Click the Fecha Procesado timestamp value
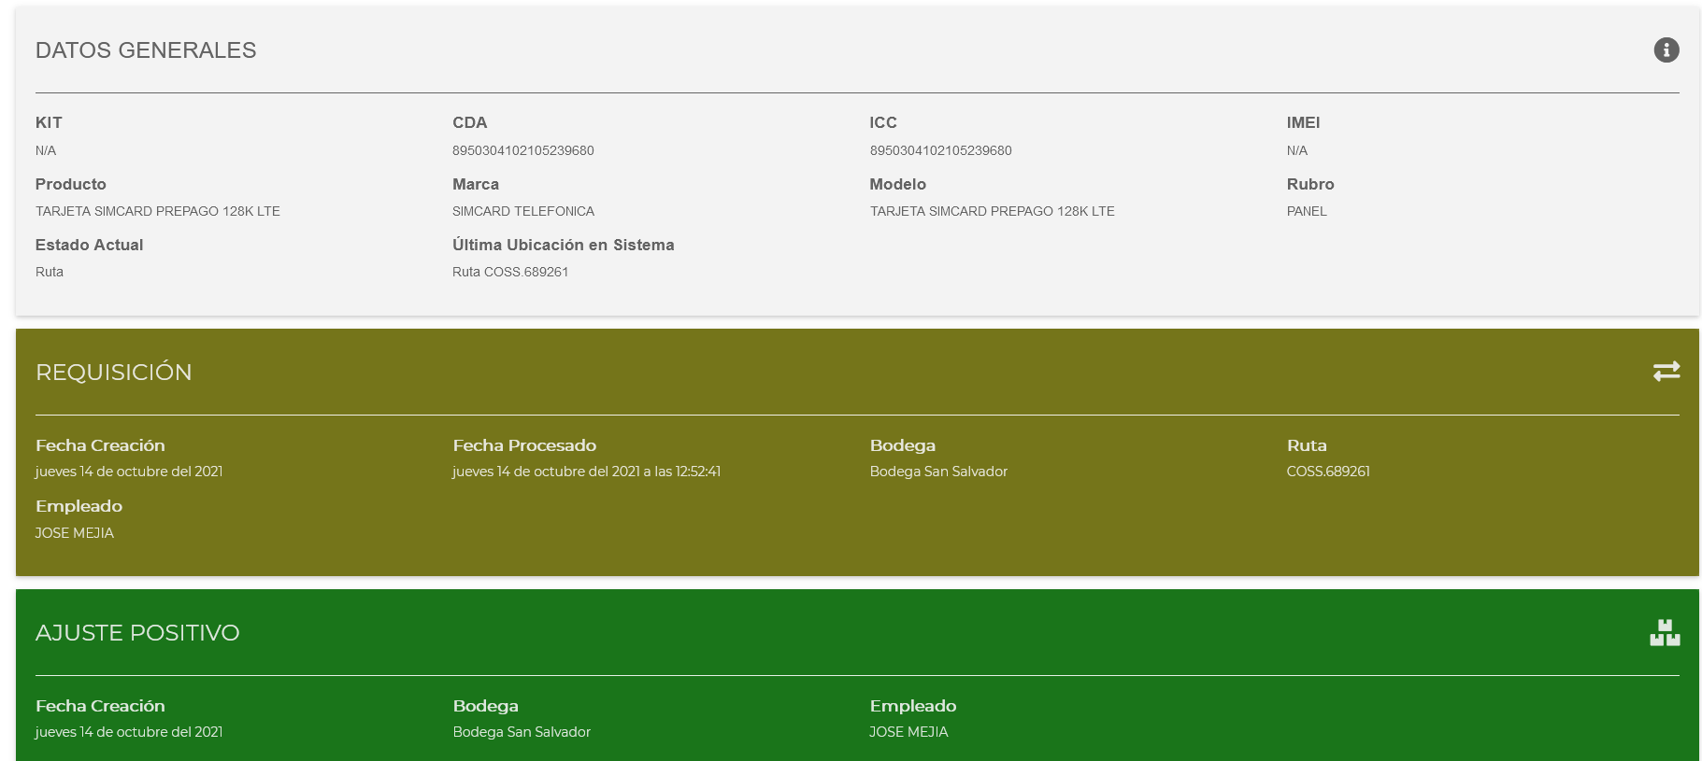 pyautogui.click(x=586, y=472)
